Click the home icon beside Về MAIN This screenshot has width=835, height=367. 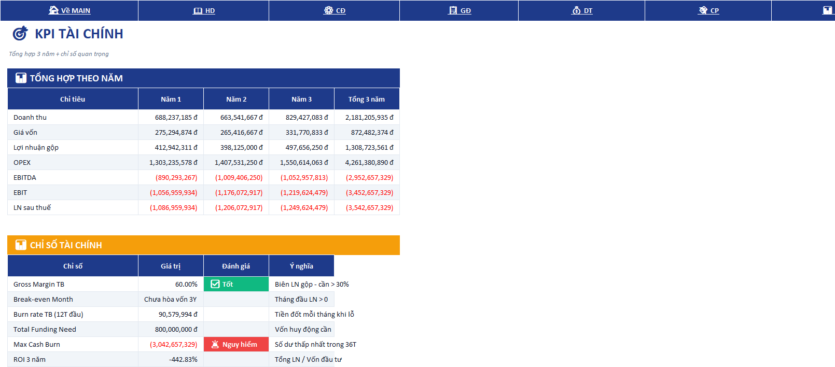[x=53, y=10]
